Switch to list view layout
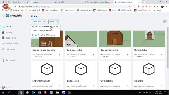 click(x=165, y=22)
